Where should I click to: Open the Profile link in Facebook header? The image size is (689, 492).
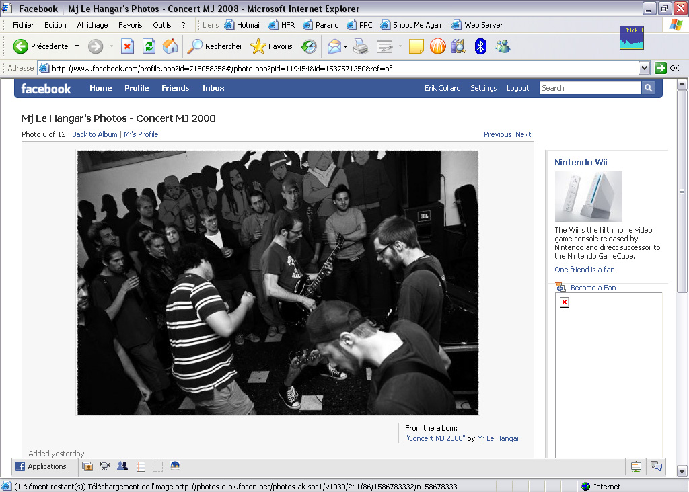tap(137, 88)
